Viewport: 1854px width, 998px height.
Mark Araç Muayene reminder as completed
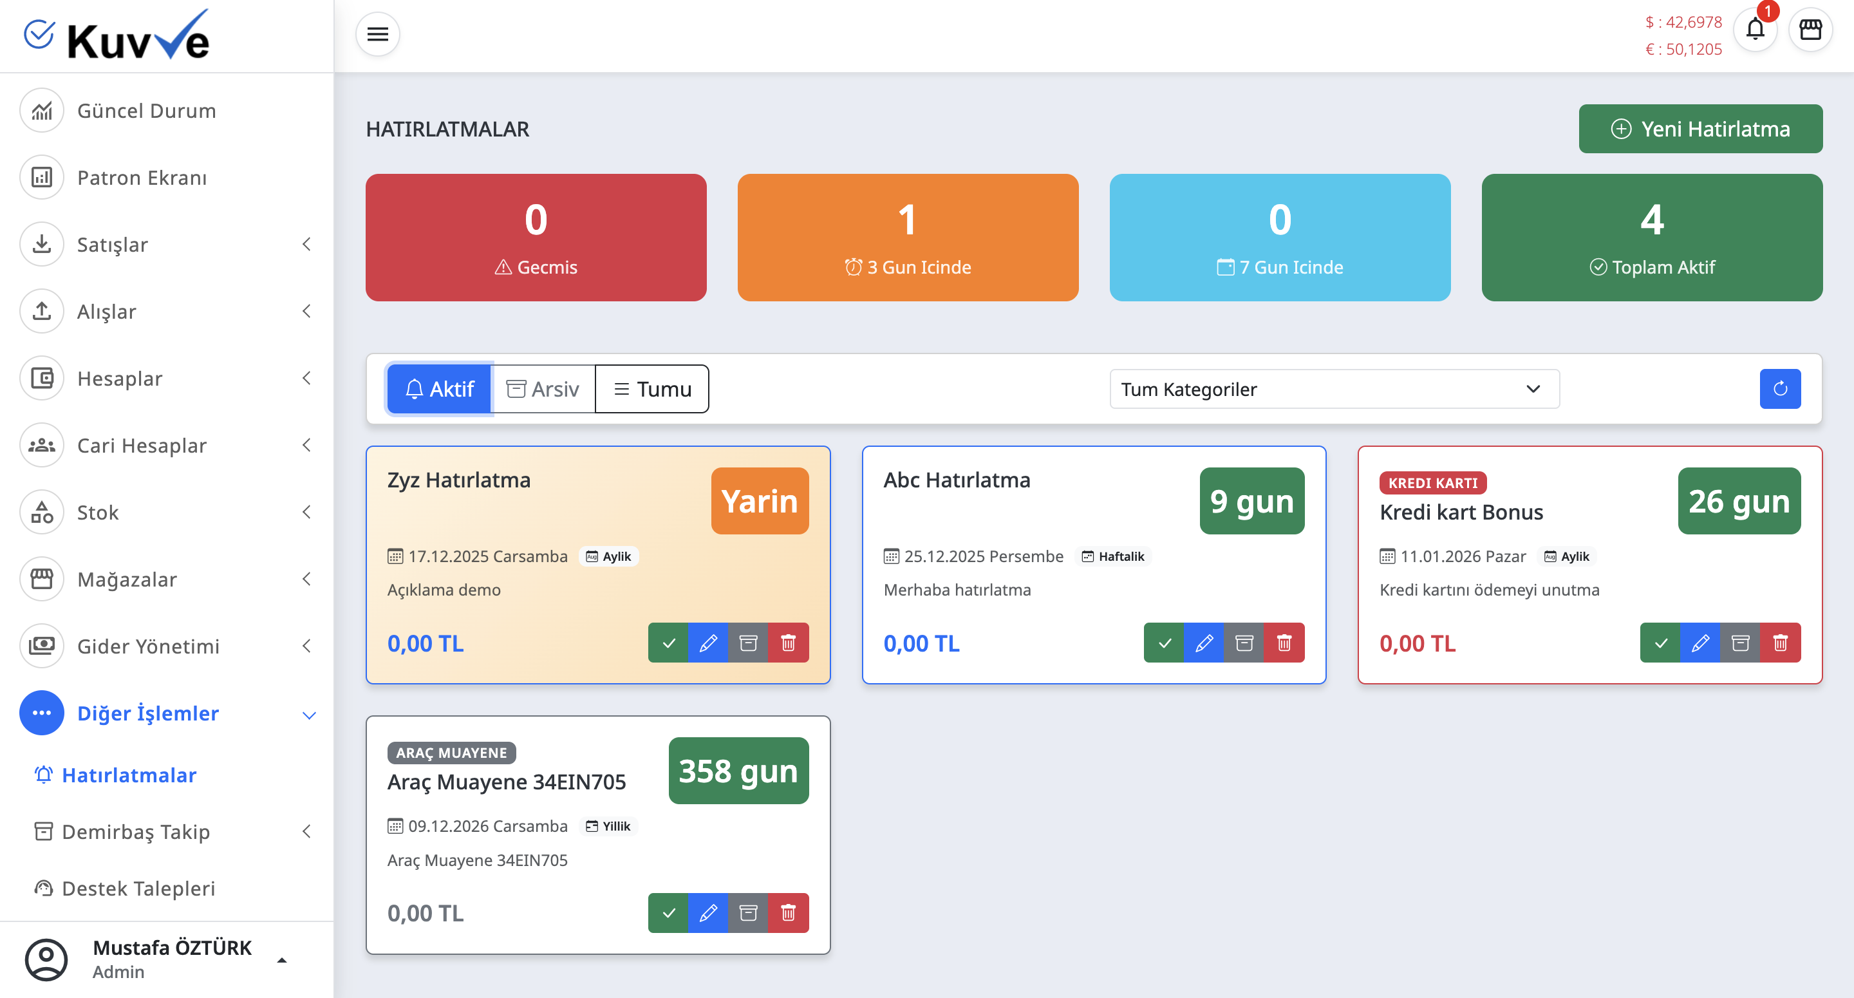pyautogui.click(x=668, y=913)
